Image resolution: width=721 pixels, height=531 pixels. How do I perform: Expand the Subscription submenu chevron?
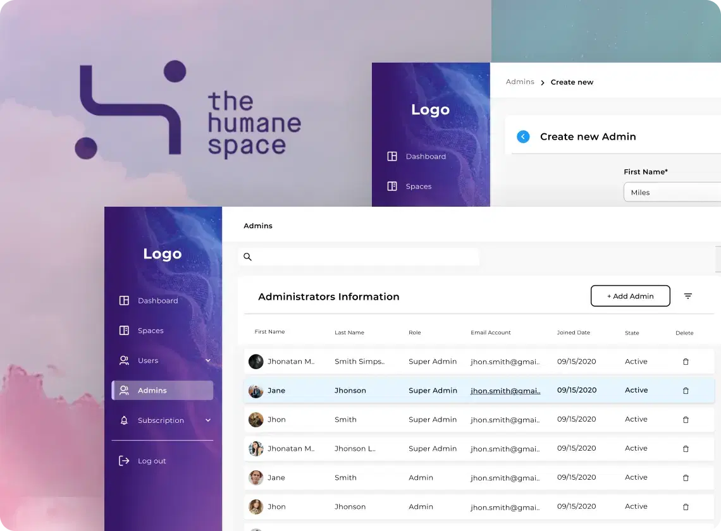[208, 420]
